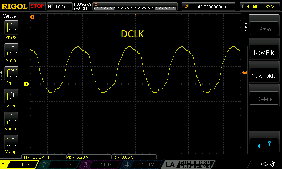Select the Vmin measurement icon
The height and width of the screenshot is (169, 282).
[11, 50]
